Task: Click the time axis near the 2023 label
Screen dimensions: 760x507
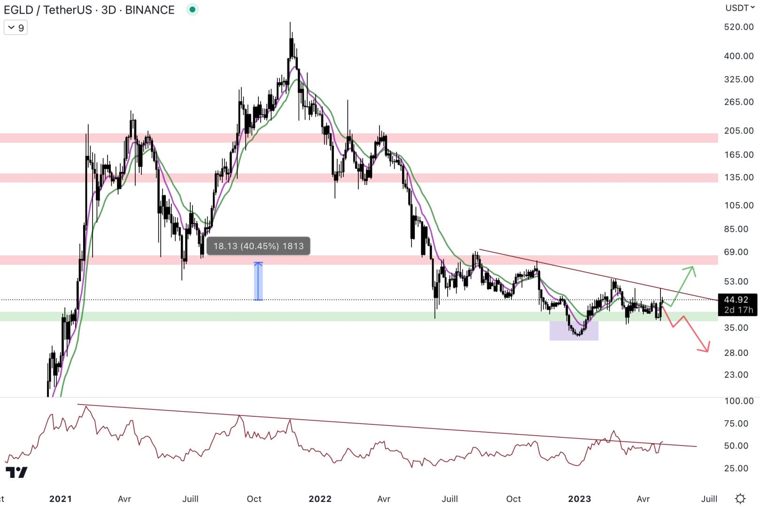Action: tap(579, 499)
